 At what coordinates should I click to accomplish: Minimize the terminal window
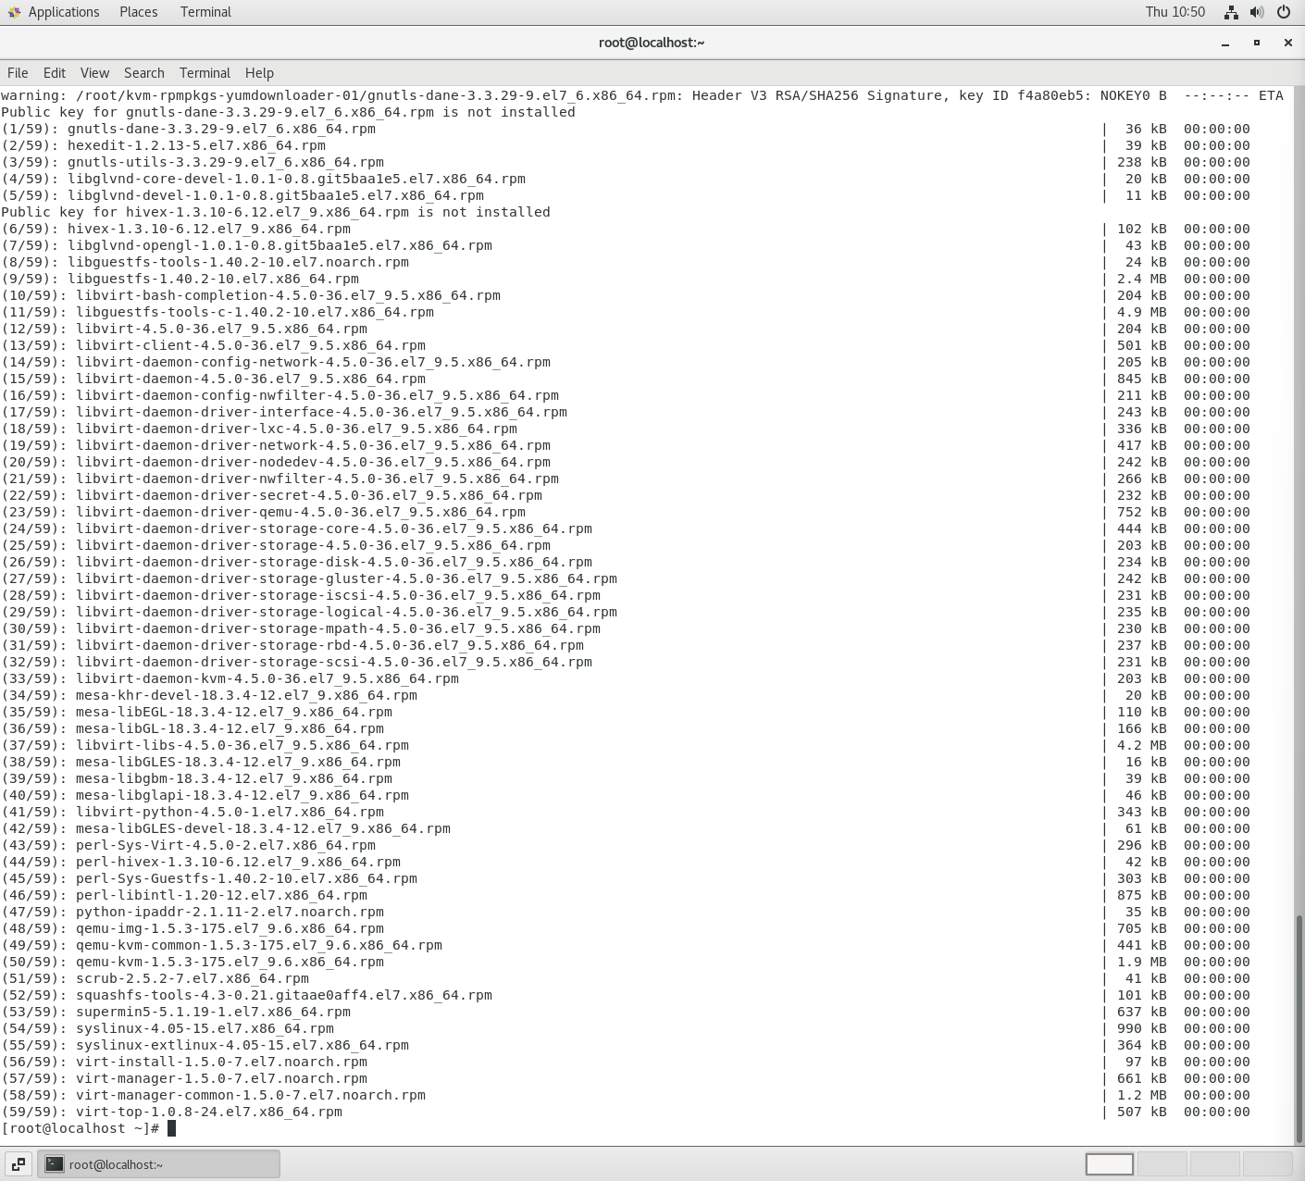click(1225, 43)
